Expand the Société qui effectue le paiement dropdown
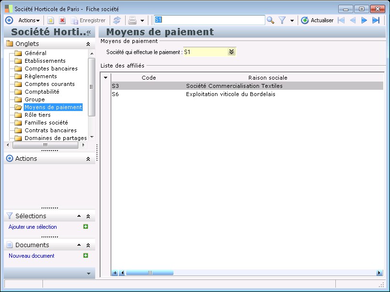 (231, 52)
